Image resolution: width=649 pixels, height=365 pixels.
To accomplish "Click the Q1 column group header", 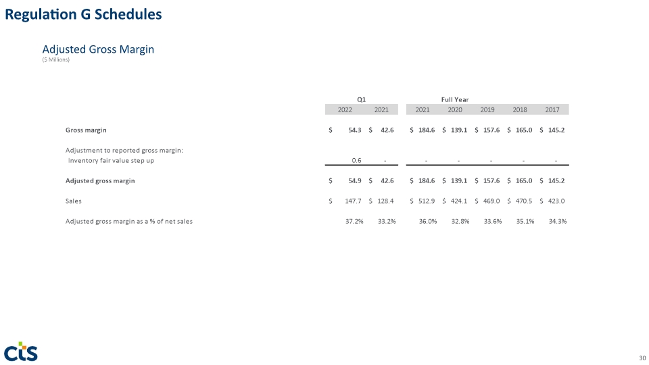I will (x=361, y=99).
